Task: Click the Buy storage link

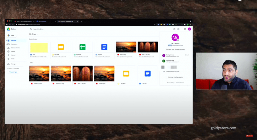Action: click(x=13, y=72)
